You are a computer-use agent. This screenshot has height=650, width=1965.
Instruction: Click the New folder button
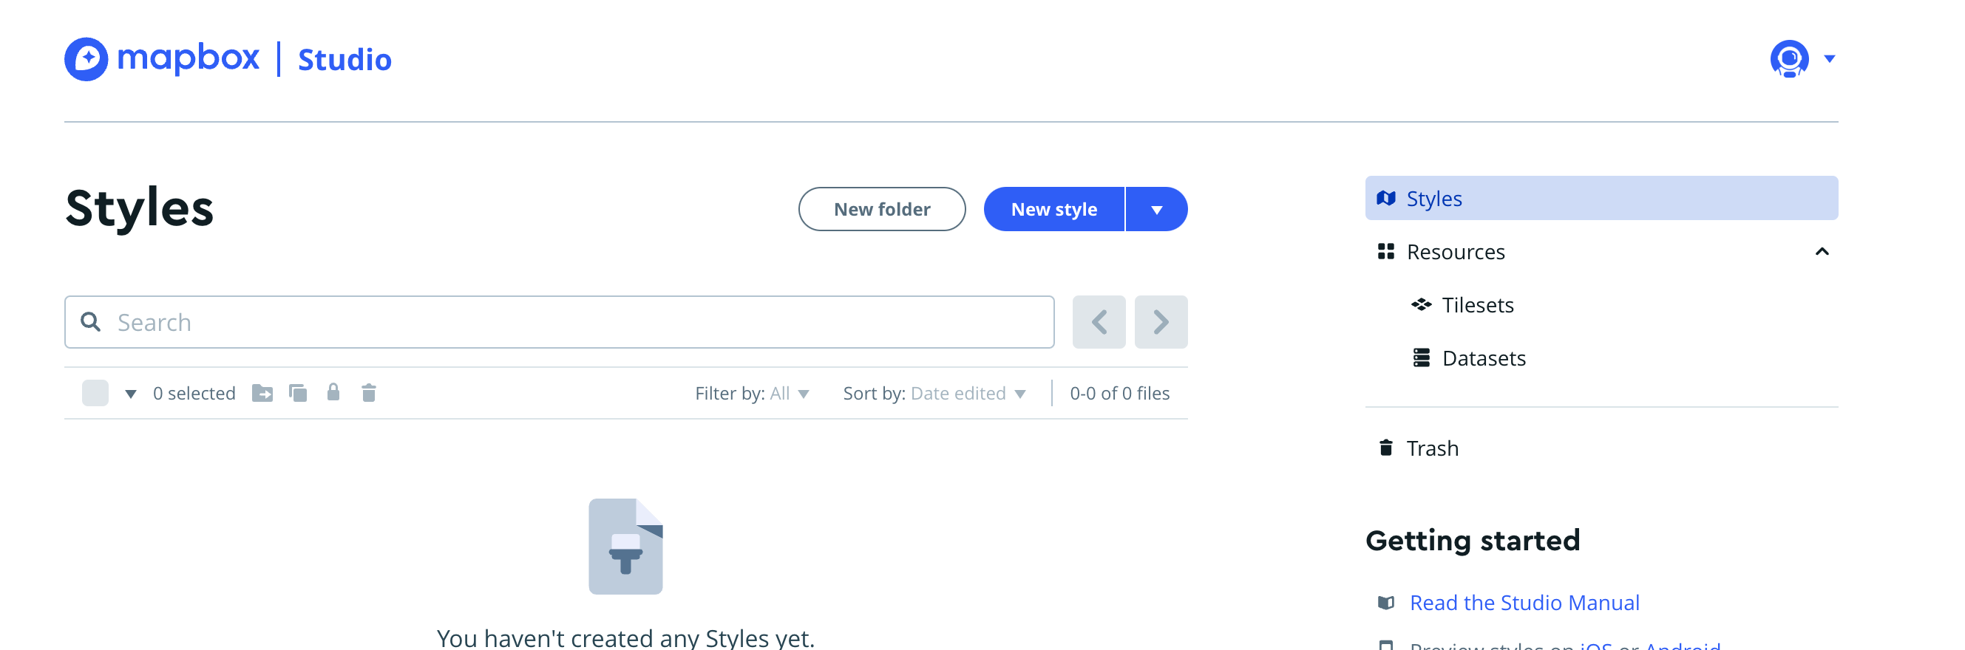pos(882,209)
